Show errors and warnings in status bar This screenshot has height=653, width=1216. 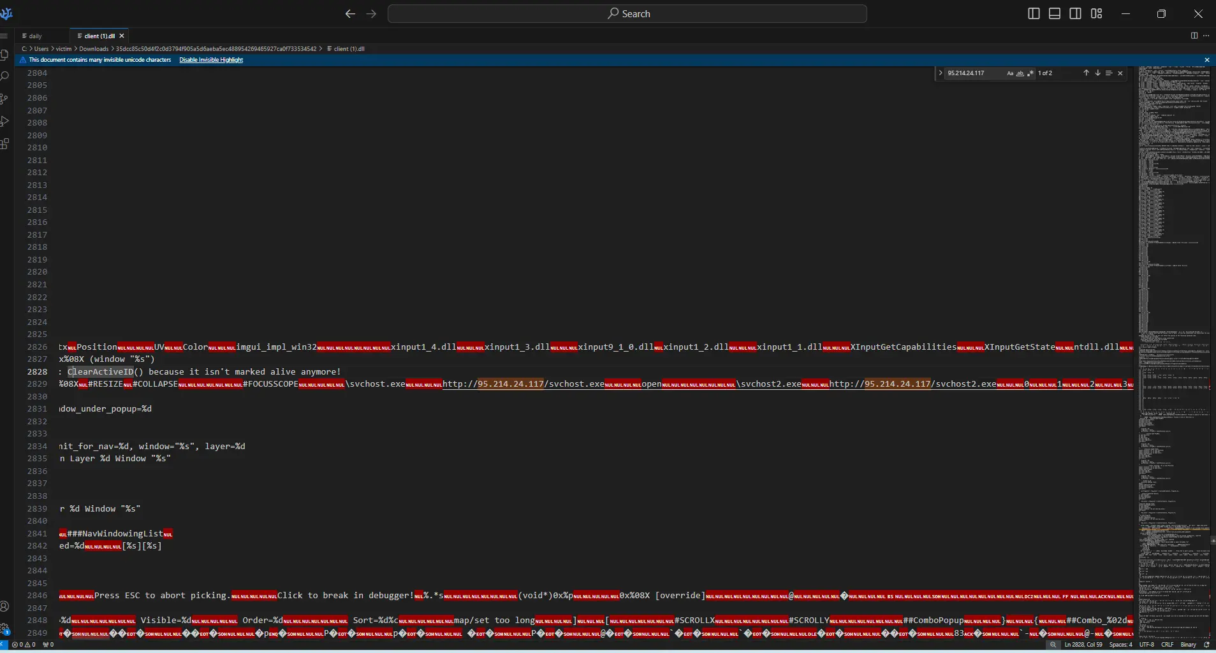point(24,645)
